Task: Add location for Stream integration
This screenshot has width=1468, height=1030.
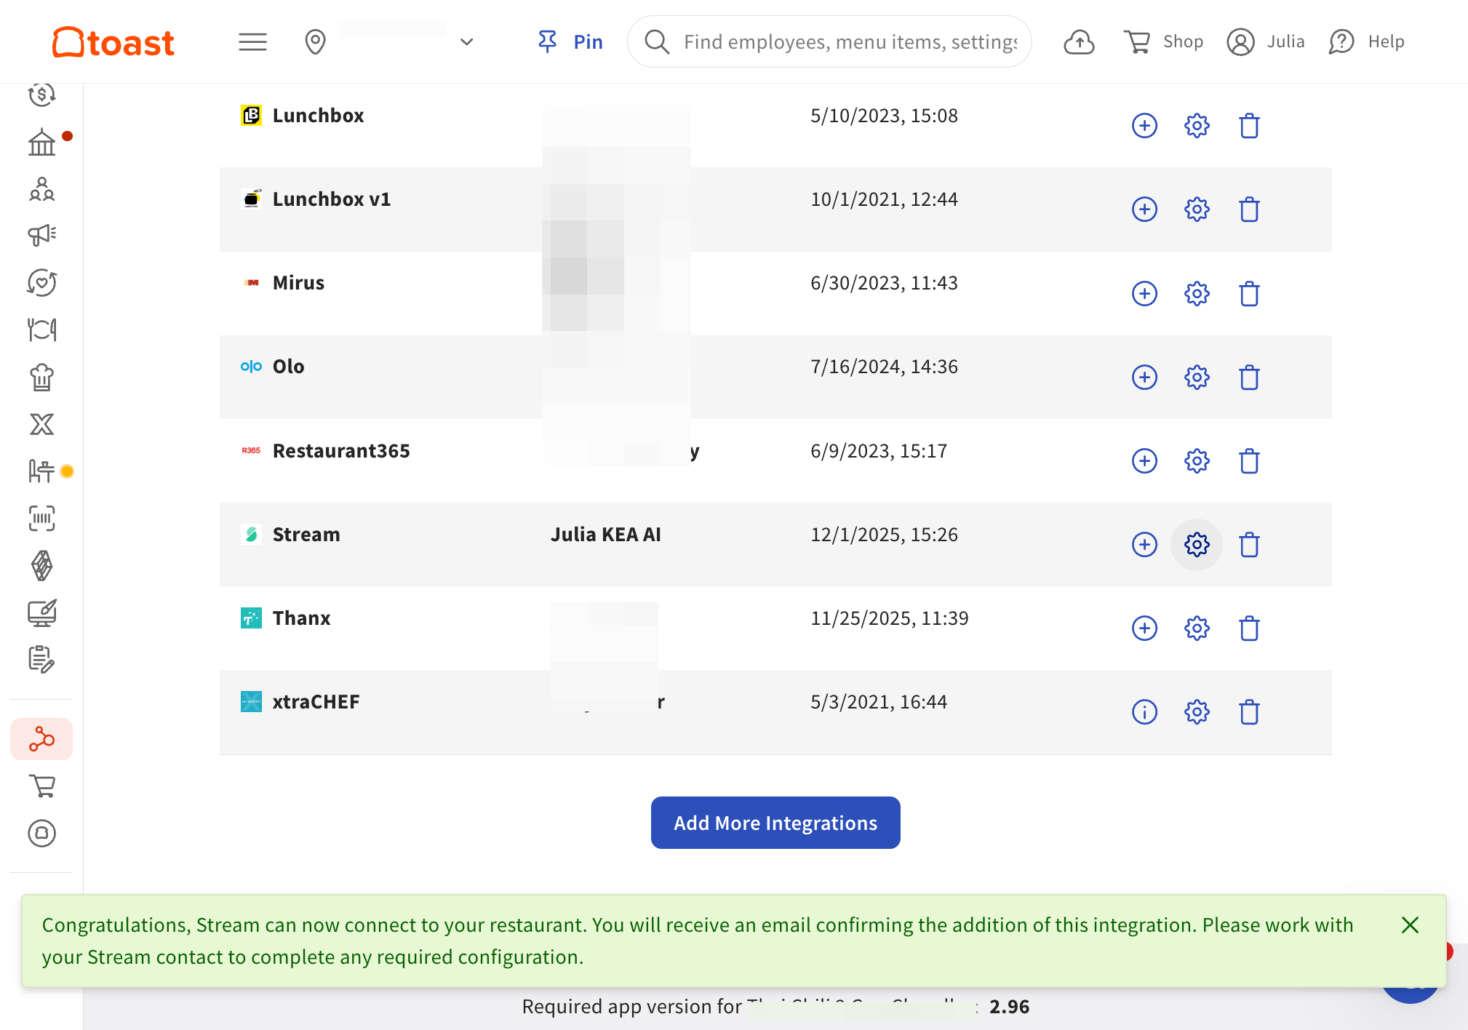Action: tap(1144, 545)
